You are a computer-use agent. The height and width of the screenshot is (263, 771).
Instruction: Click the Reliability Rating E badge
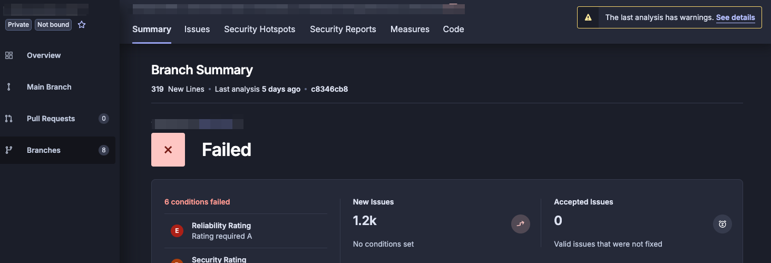click(x=177, y=231)
